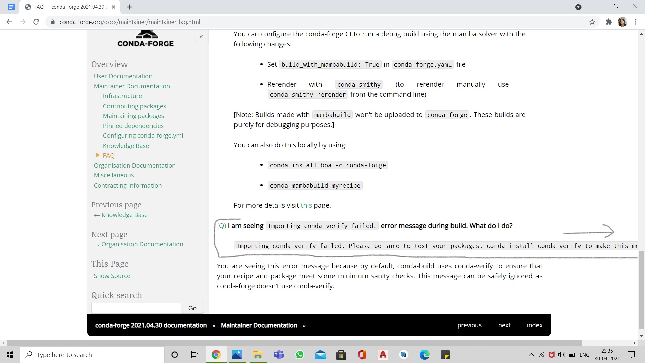Open Photos app from taskbar
Screen dimensions: 645x363
click(237, 355)
